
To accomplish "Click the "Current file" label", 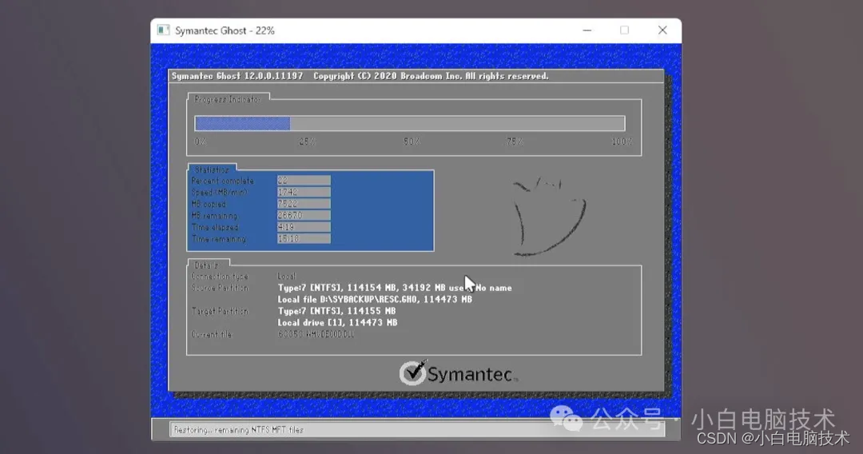I will click(211, 334).
